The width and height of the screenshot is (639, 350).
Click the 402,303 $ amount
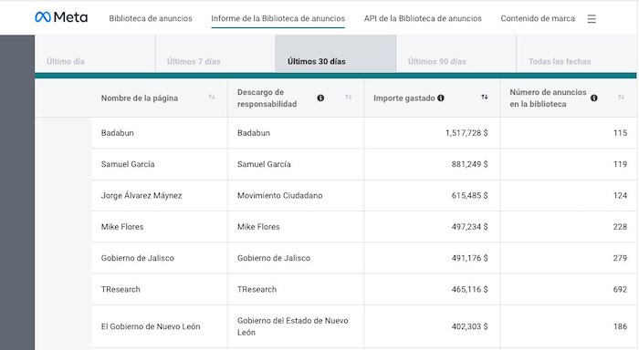tap(469, 326)
